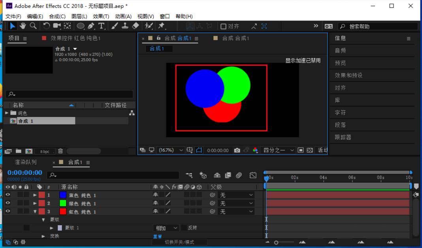This screenshot has width=422, height=248.
Task: Select the Eraser tool
Action: coord(136,26)
